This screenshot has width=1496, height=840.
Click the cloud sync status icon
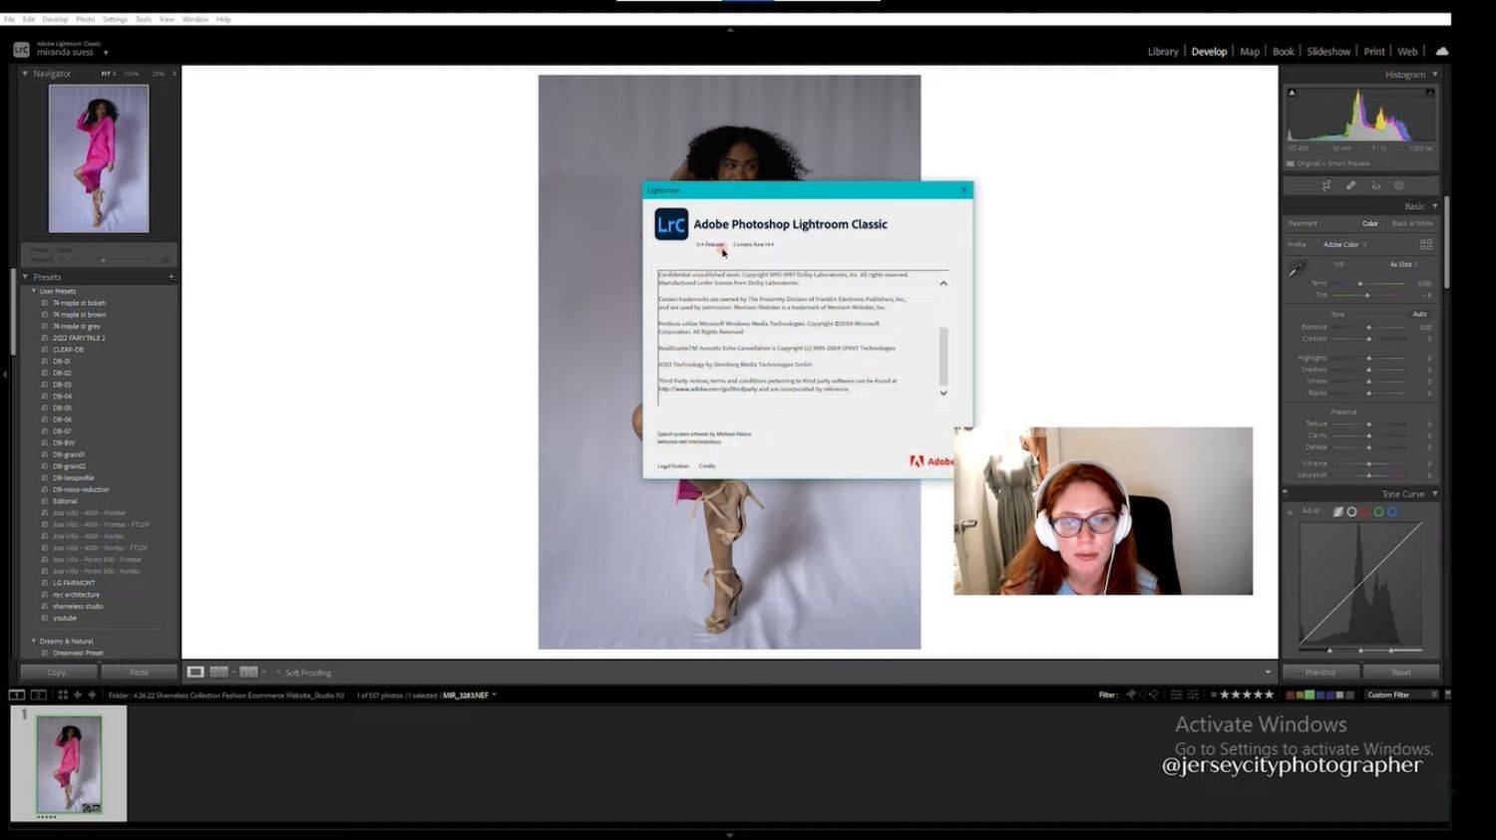coord(1441,51)
